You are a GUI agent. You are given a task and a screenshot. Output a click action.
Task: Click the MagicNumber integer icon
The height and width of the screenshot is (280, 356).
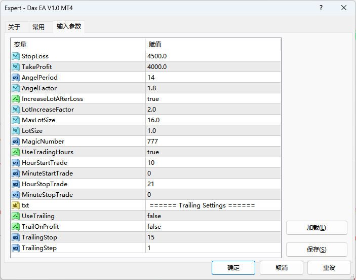pyautogui.click(x=15, y=142)
